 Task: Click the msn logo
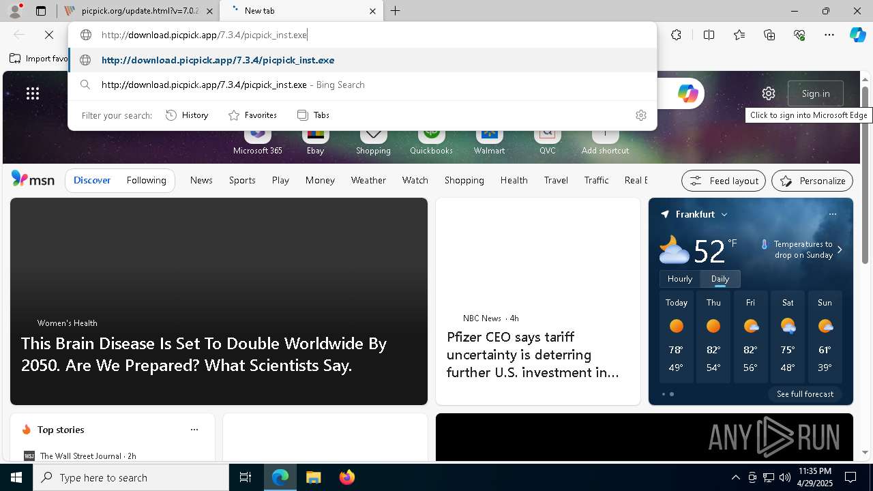[33, 179]
